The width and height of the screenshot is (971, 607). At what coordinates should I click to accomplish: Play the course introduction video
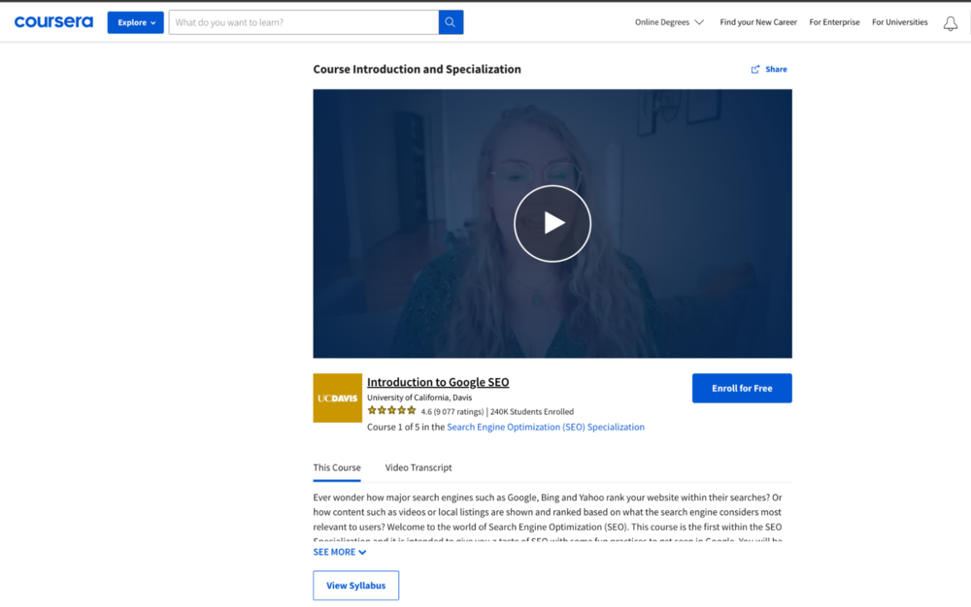tap(552, 223)
